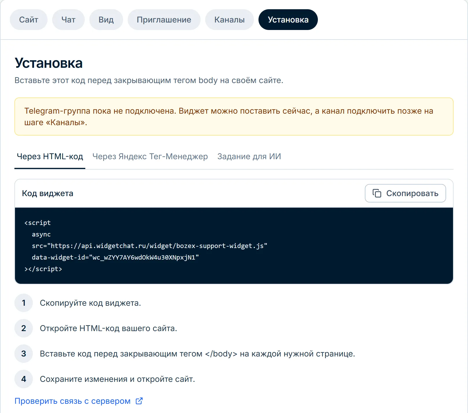This screenshot has height=413, width=468.
Task: Click the copy icon in Скопировать button
Action: point(377,193)
